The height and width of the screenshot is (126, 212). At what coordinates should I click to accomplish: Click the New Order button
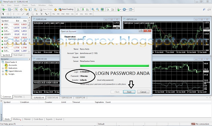click(46, 9)
